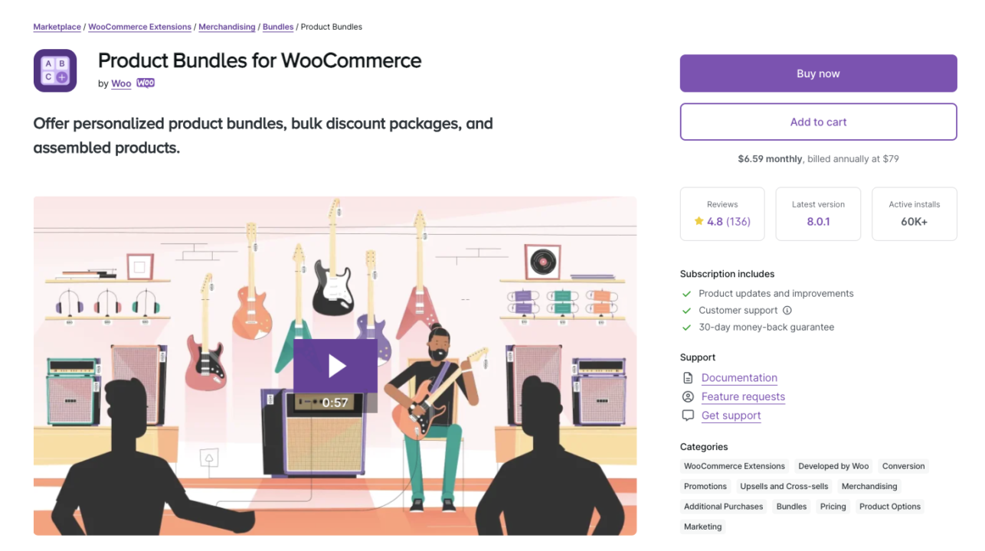The image size is (985, 551).
Task: Click the Woo verified badge icon
Action: (145, 83)
